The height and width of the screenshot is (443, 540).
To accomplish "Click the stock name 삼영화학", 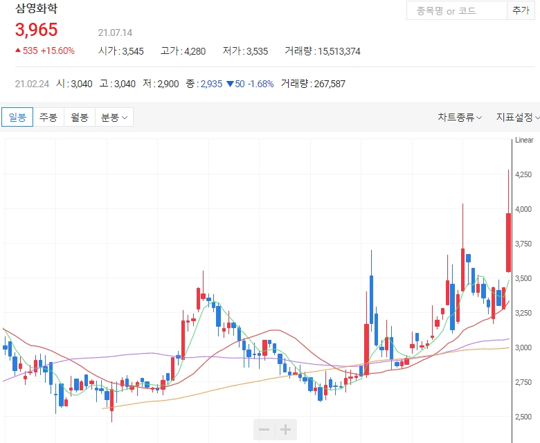I will click(x=36, y=8).
